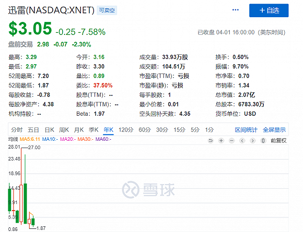Toggle the MA5 moving average label
Screen dimensions: 303x232
point(30,139)
